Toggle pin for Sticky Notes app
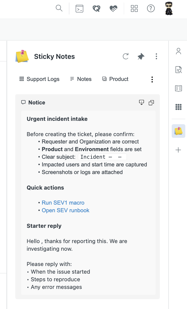This screenshot has height=309, width=187. coord(141,56)
